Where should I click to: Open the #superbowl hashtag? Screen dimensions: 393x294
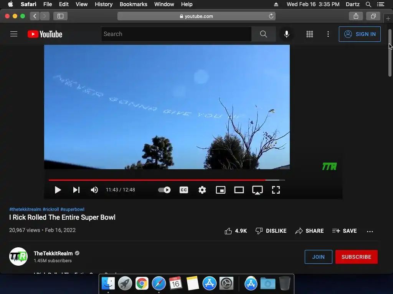pos(72,209)
